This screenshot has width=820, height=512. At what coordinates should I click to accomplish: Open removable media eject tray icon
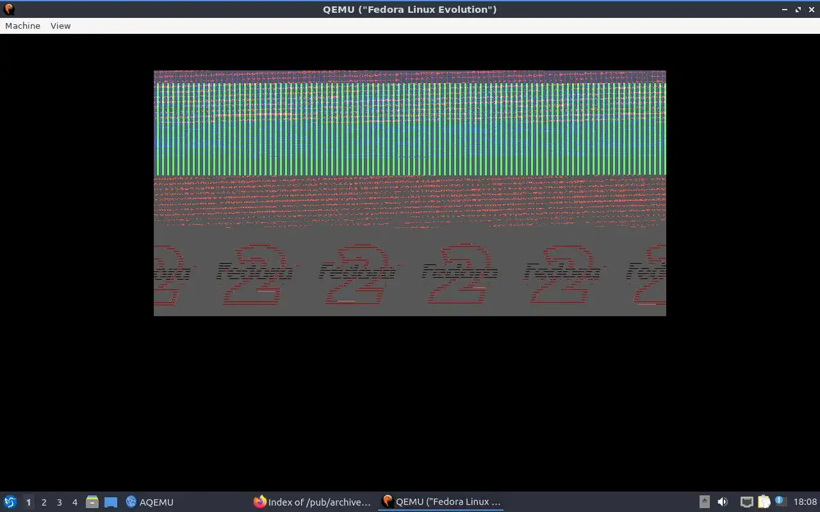click(x=704, y=502)
